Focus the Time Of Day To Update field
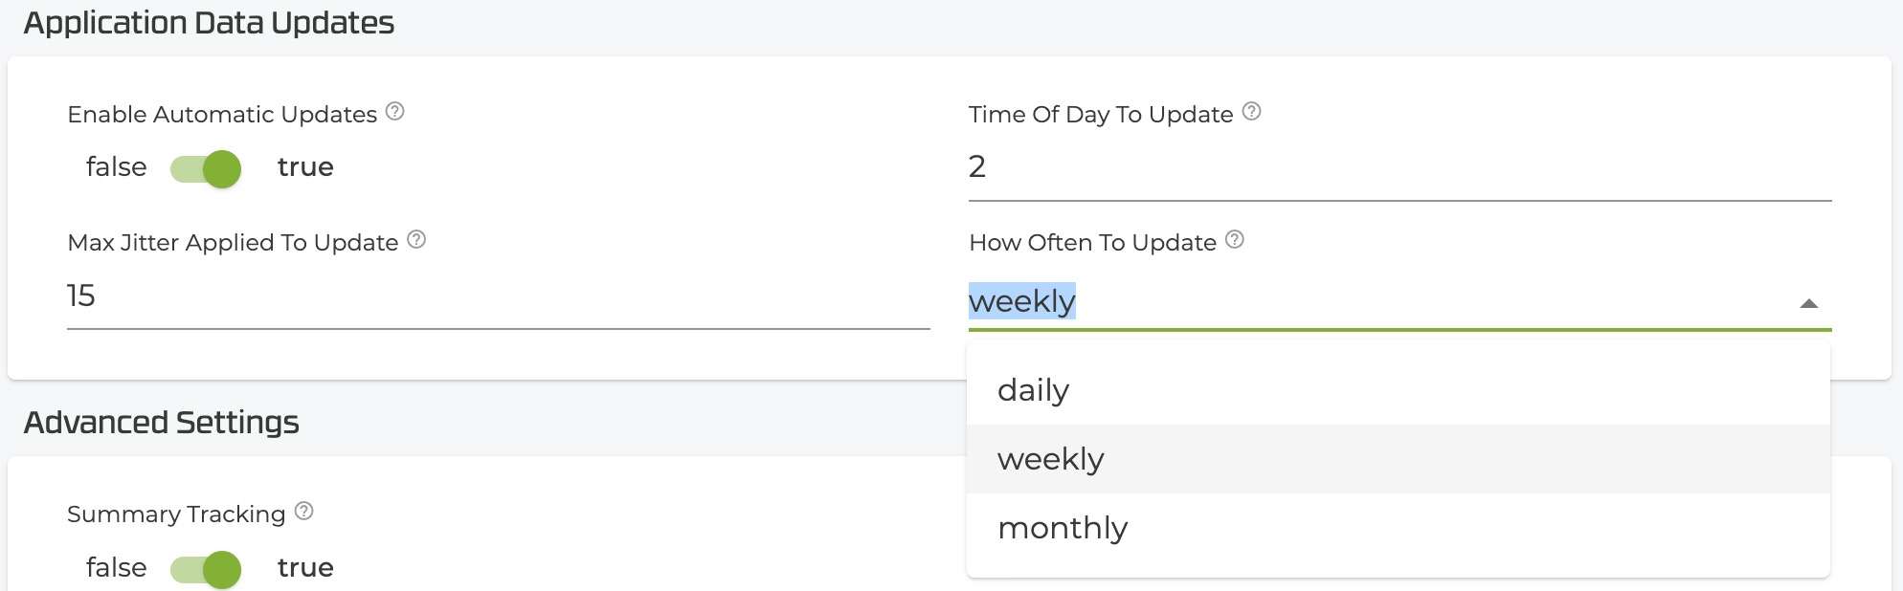The height and width of the screenshot is (591, 1903). pos(1398,167)
